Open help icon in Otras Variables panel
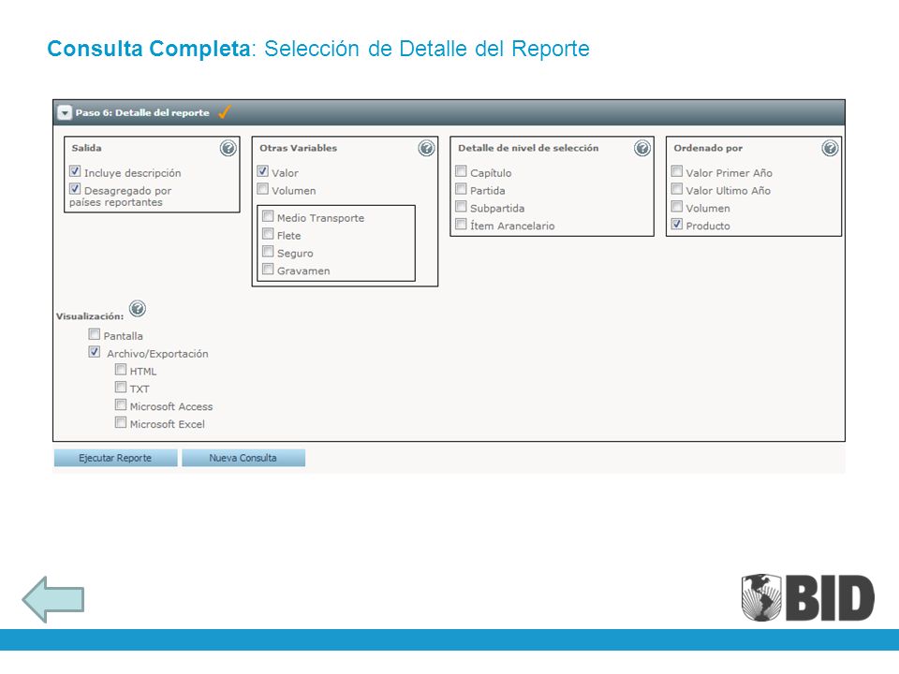The width and height of the screenshot is (899, 674). pos(427,149)
